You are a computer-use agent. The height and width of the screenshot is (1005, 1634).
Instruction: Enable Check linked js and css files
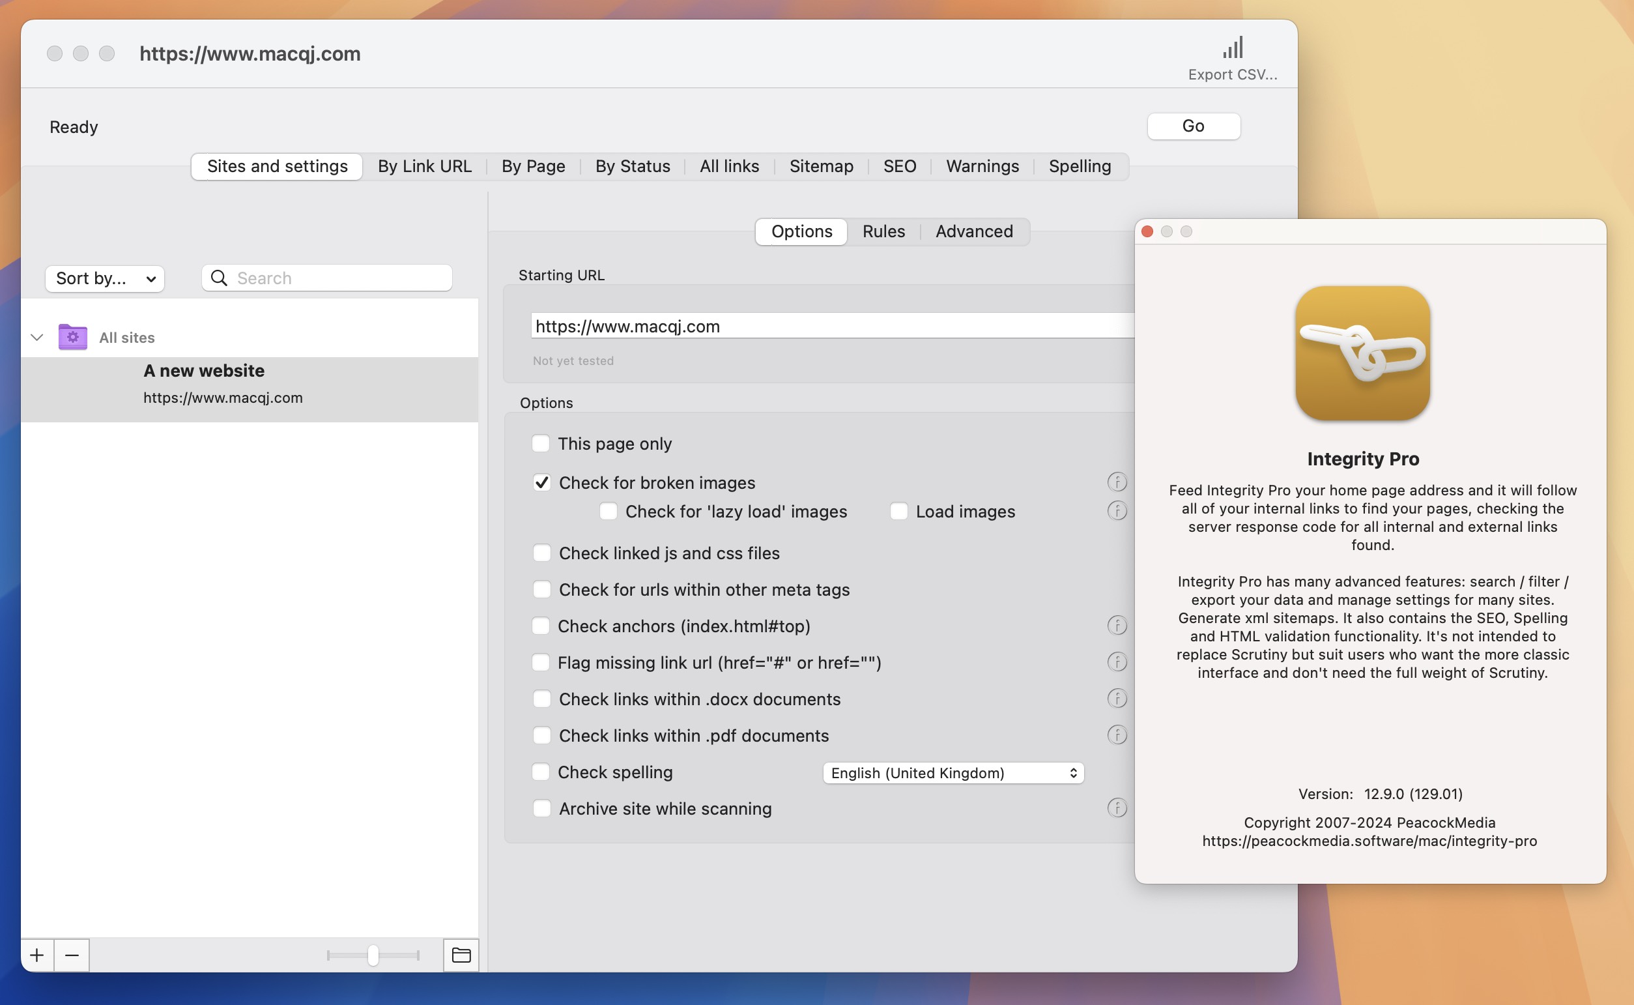pos(542,553)
